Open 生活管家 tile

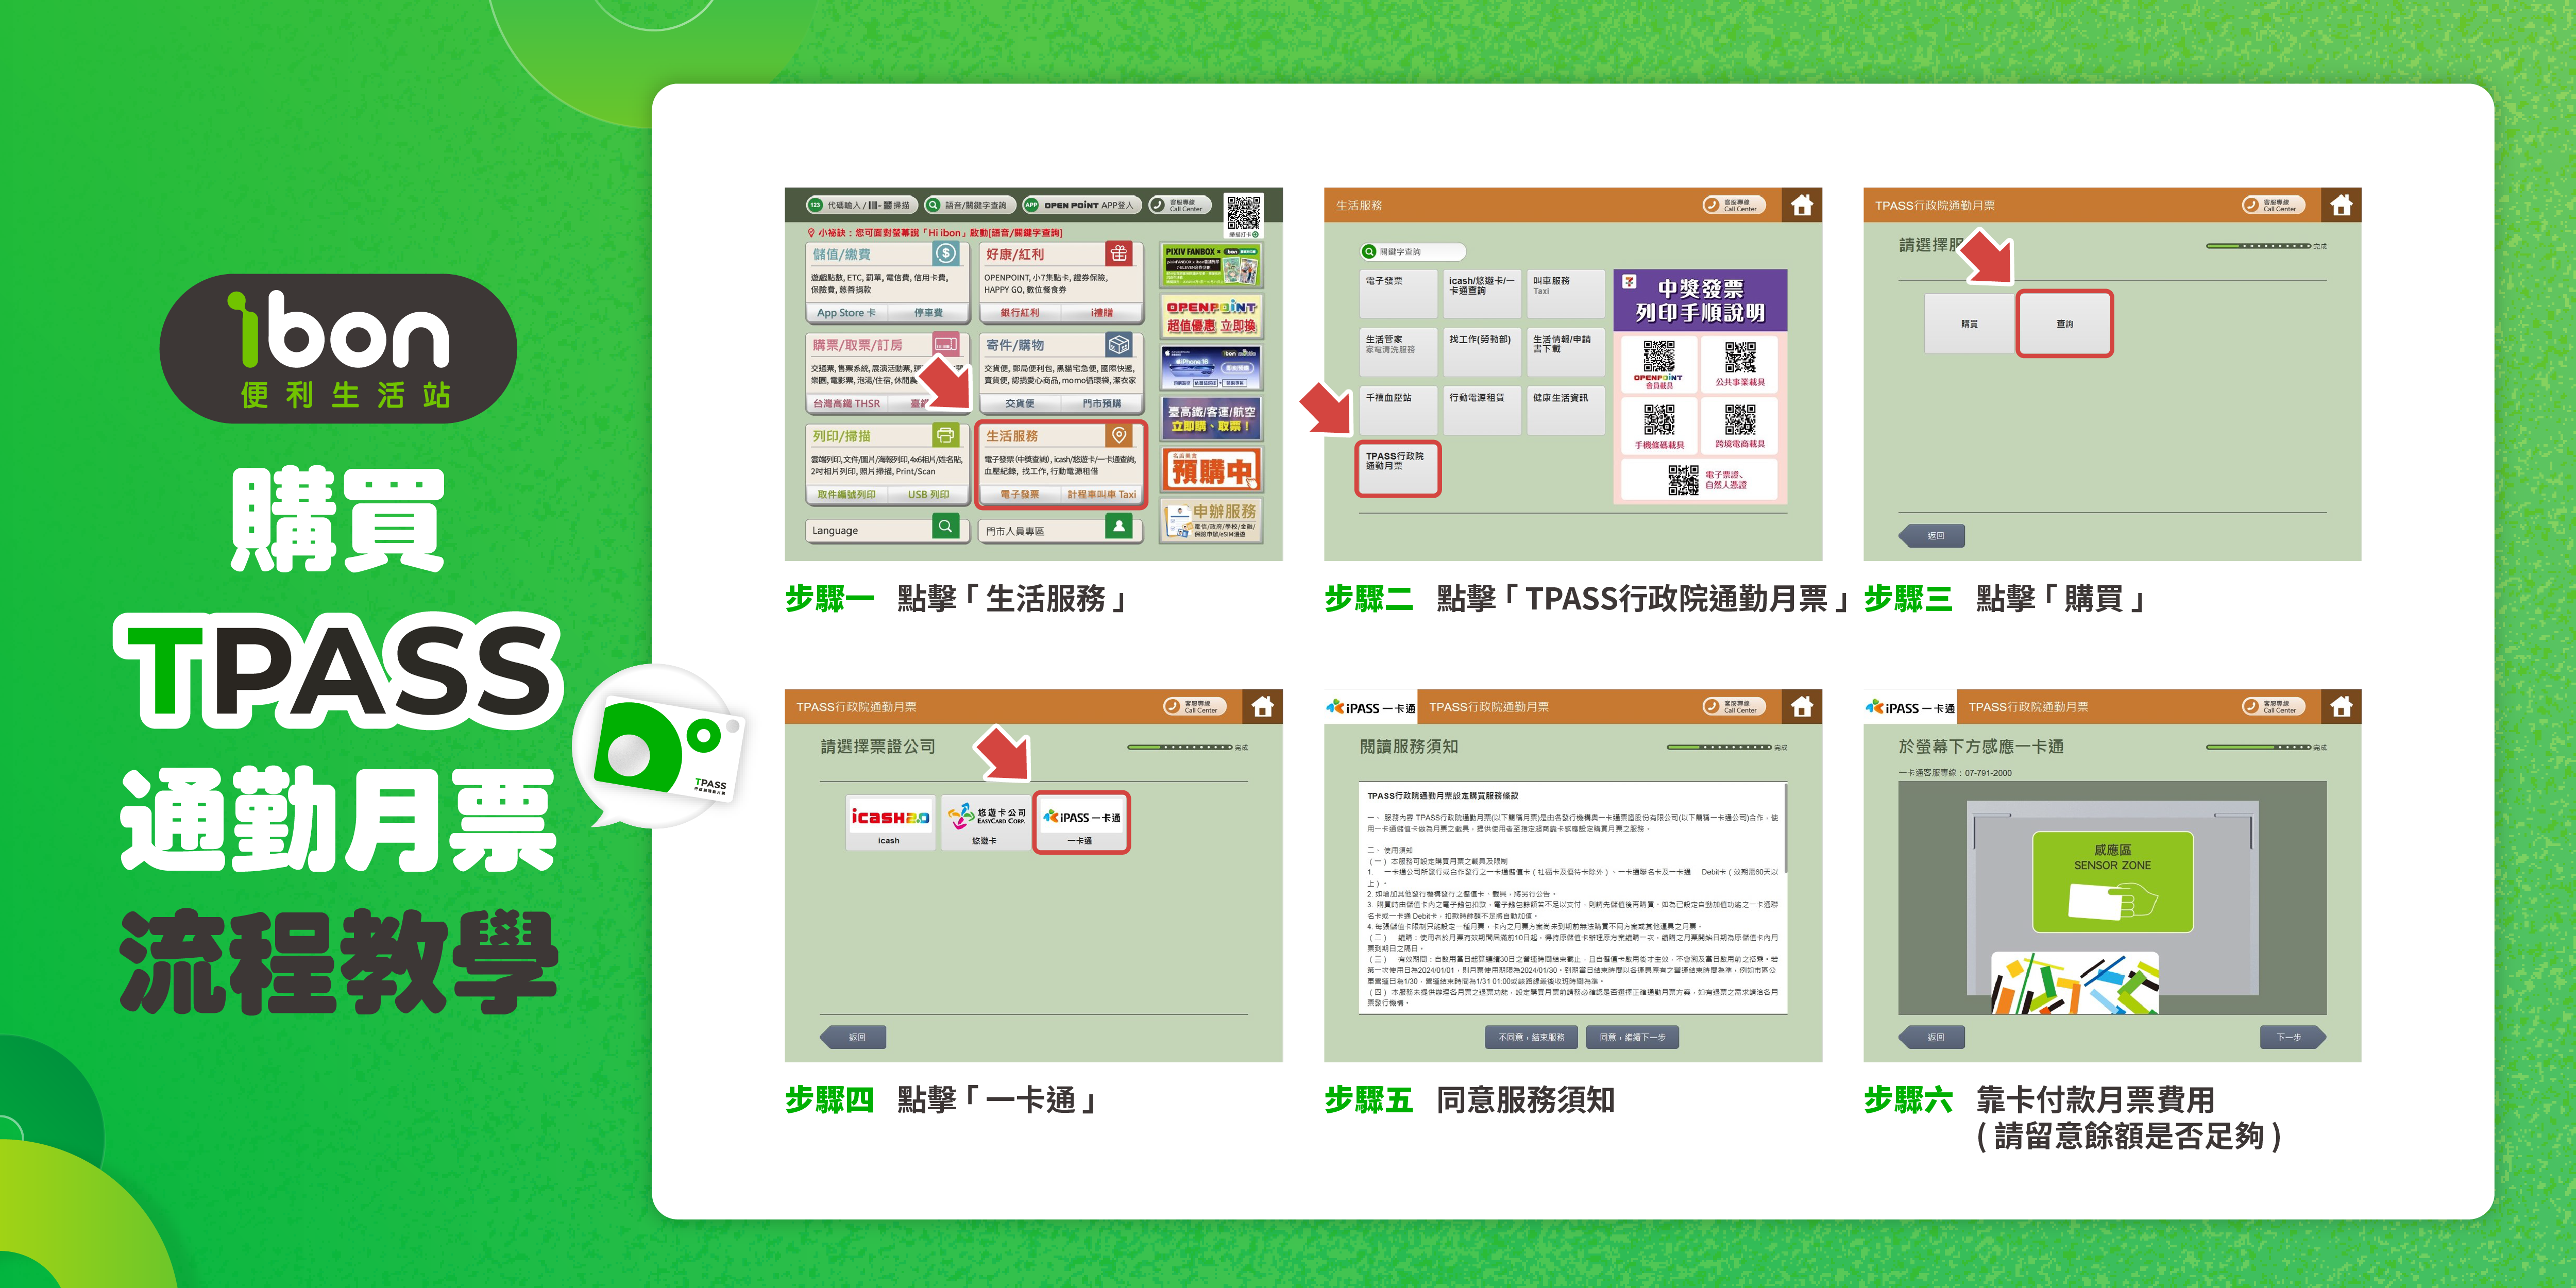(1398, 352)
